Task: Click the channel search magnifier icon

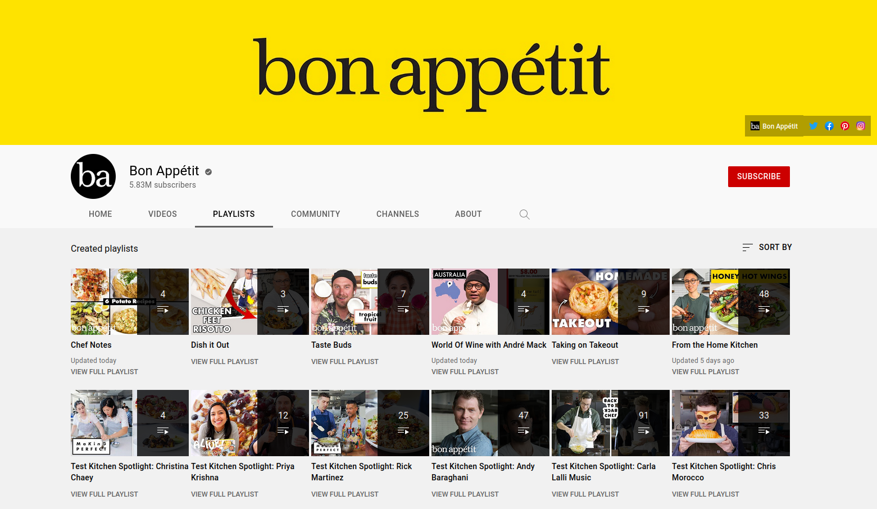Action: point(524,214)
